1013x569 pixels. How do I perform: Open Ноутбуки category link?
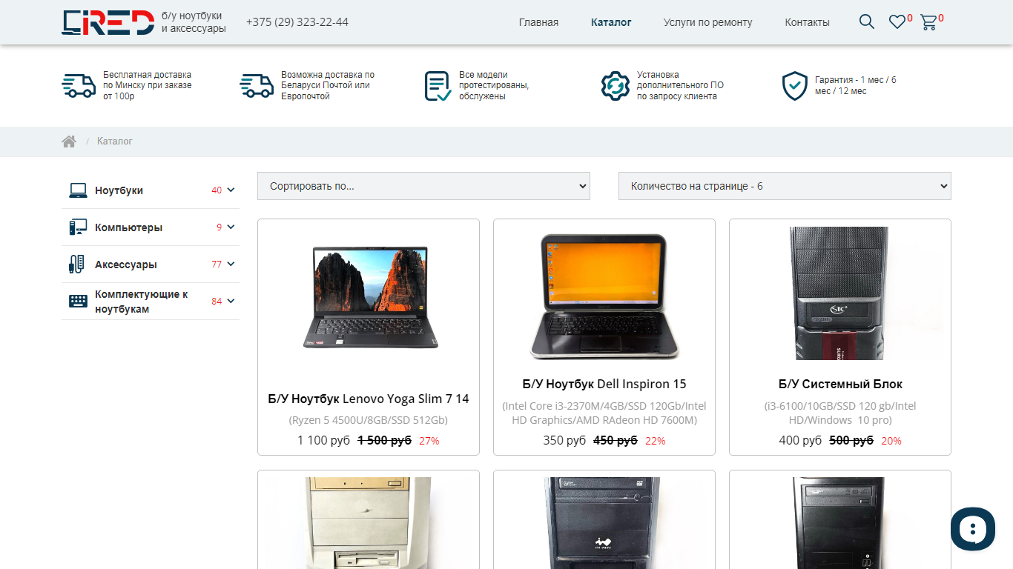click(x=119, y=190)
